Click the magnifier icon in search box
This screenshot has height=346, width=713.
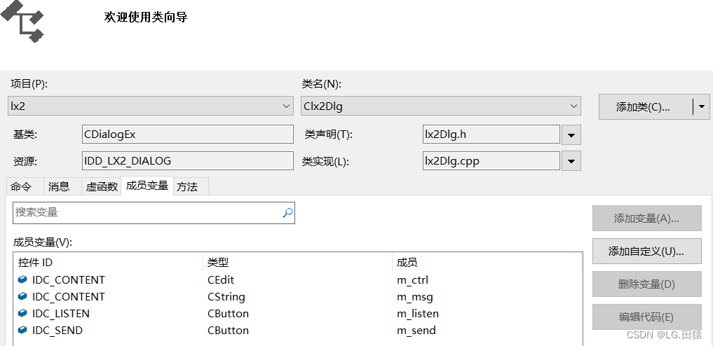click(x=288, y=212)
